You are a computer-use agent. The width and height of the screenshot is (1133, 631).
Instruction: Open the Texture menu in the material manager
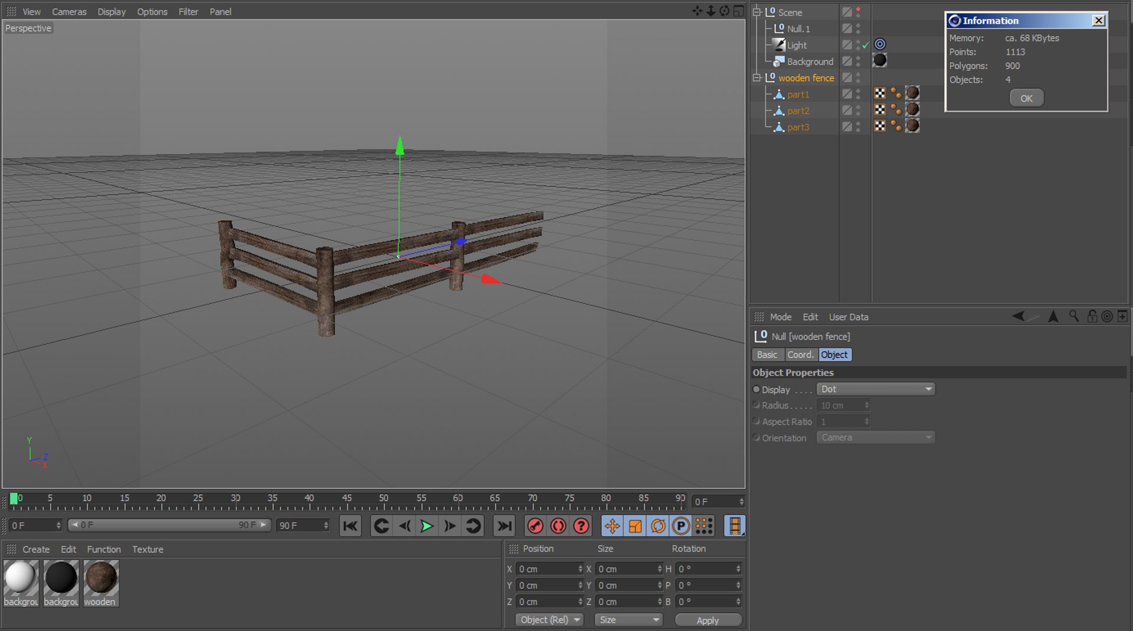point(148,549)
